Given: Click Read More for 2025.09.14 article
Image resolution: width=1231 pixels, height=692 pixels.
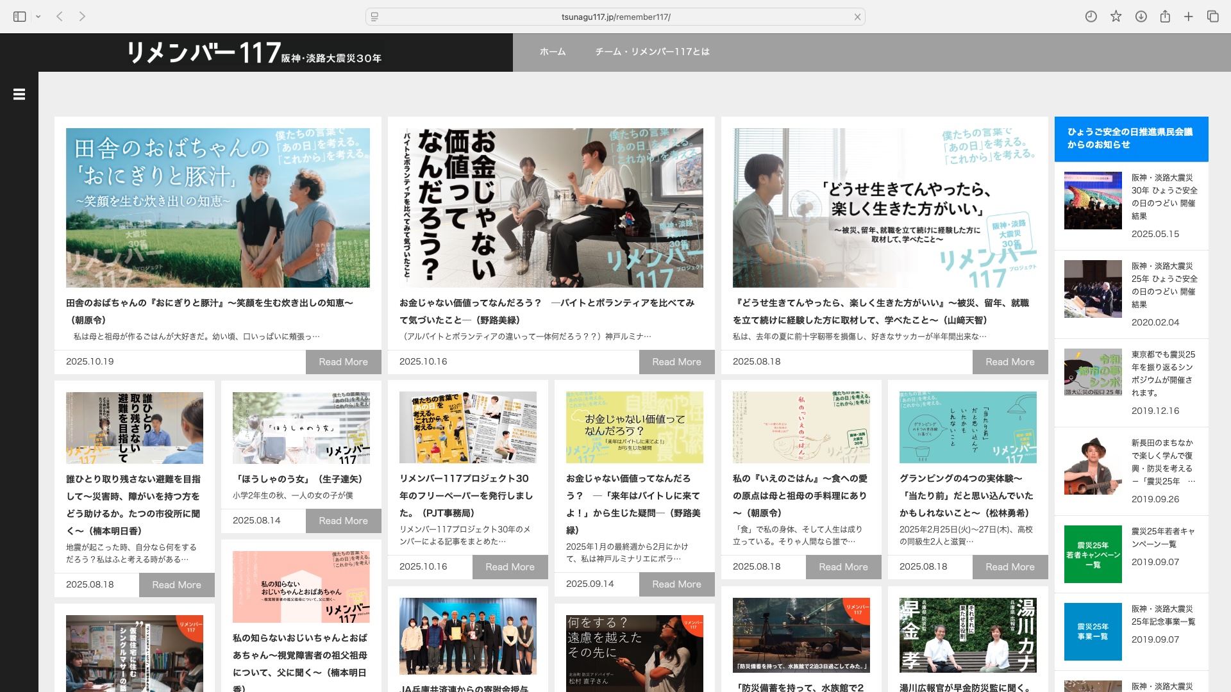Looking at the screenshot, I should tap(676, 584).
